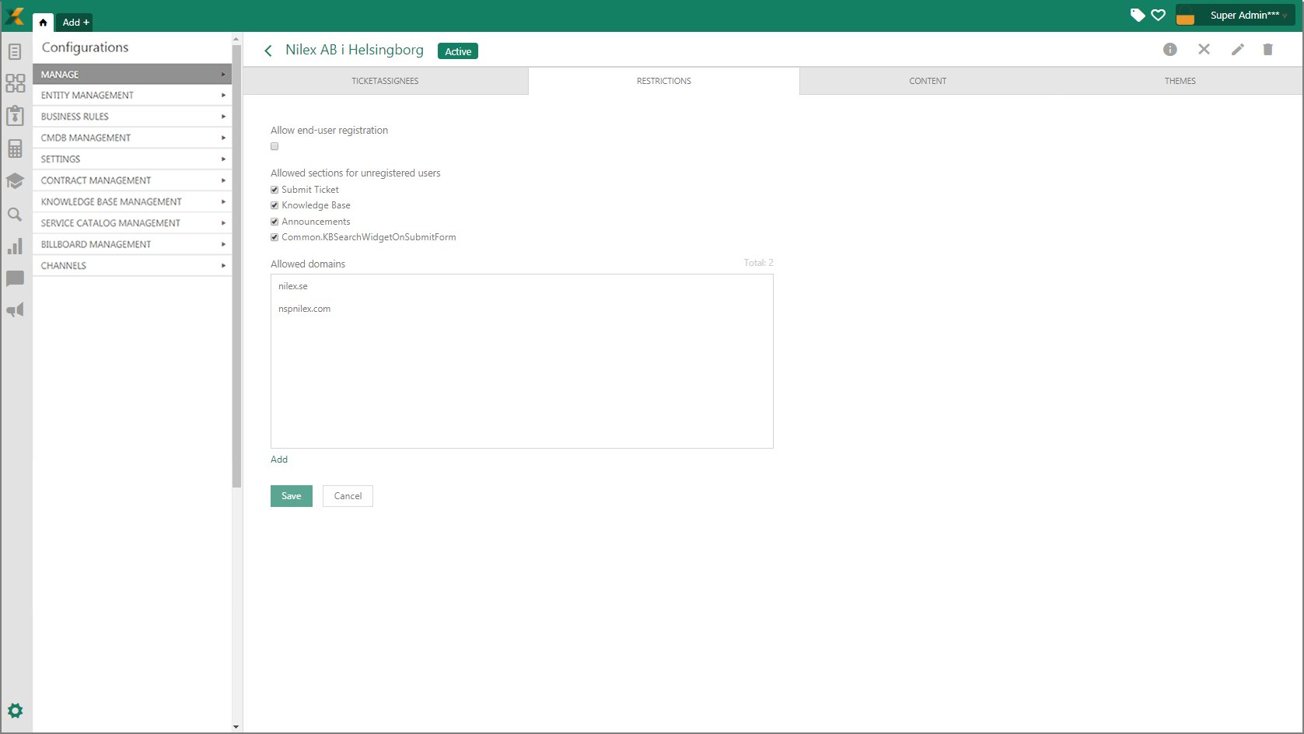Open the document list sidebar icon
Screen dimensions: 1304x734
(15, 52)
